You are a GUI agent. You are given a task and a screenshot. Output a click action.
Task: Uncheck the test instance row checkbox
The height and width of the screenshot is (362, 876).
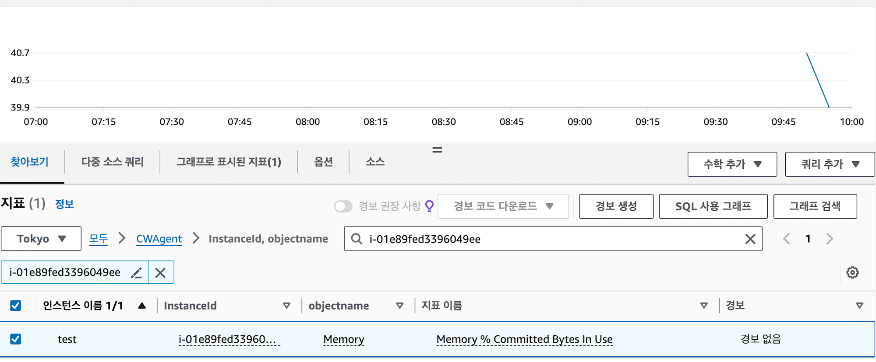pyautogui.click(x=16, y=339)
